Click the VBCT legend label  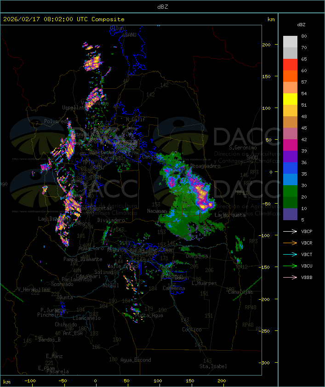(307, 254)
